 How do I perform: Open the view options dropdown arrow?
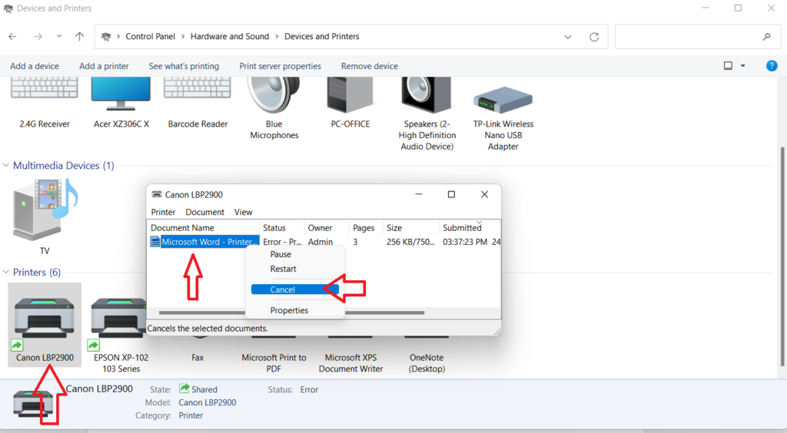[743, 66]
